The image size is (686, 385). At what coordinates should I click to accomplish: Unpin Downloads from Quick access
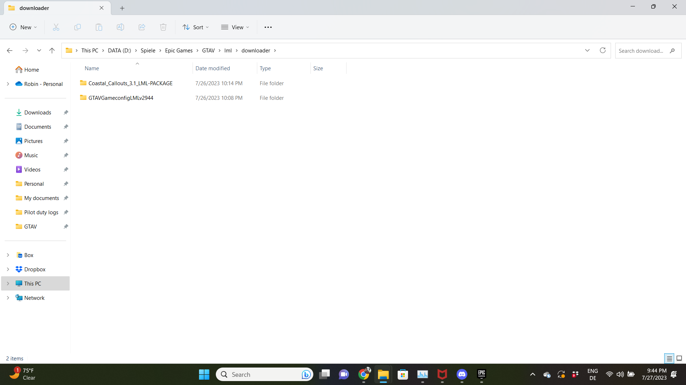coord(66,113)
